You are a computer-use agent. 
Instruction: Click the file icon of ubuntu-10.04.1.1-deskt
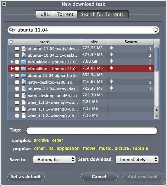[x=24, y=55]
